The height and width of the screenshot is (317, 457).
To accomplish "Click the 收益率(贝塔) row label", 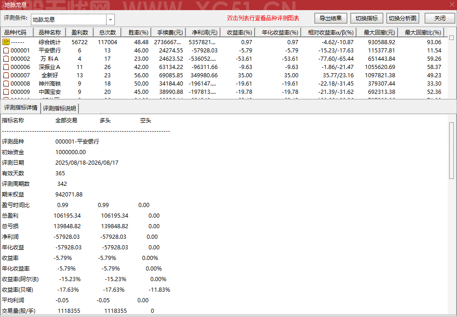I will coord(18,290).
